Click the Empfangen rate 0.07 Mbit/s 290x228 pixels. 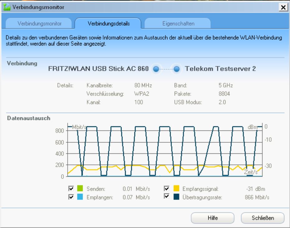[x=136, y=197]
